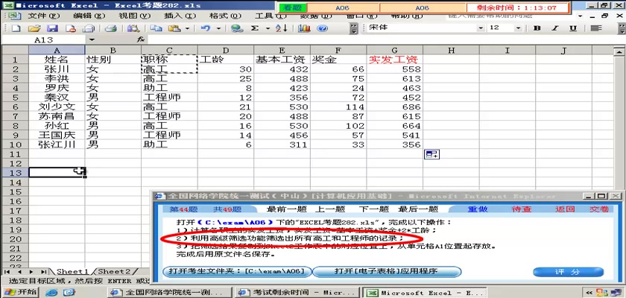
Task: Click the Insert Function fx icon
Action: coord(141,39)
